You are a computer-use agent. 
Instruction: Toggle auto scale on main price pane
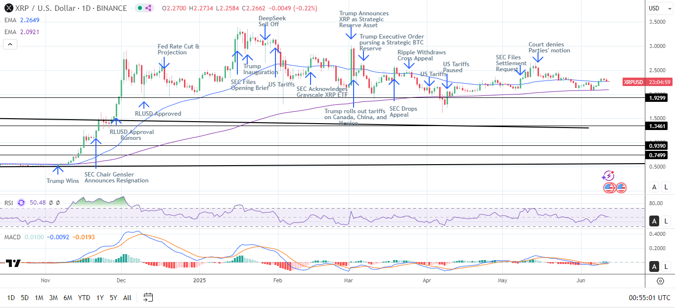(654, 187)
